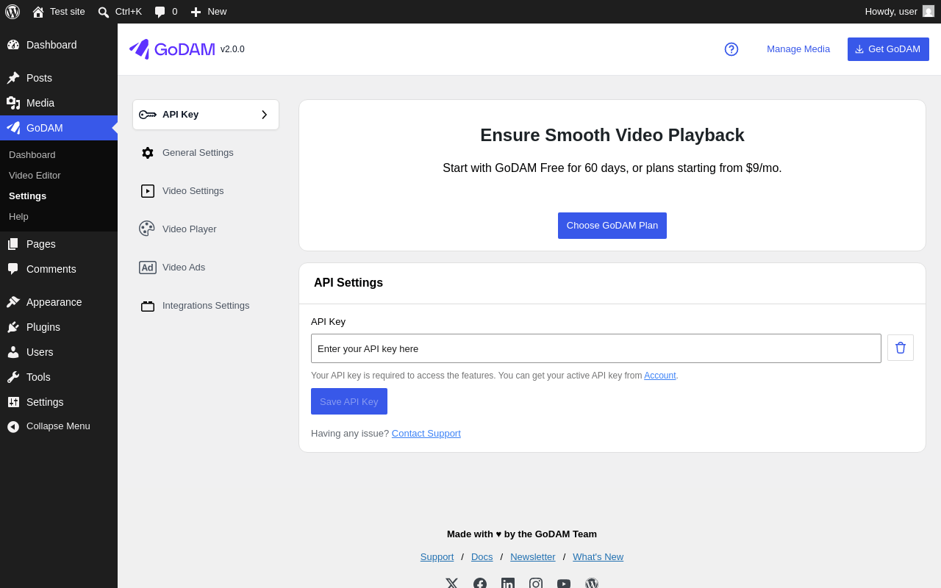Click the New content button
Image resolution: width=941 pixels, height=588 pixels.
(209, 12)
